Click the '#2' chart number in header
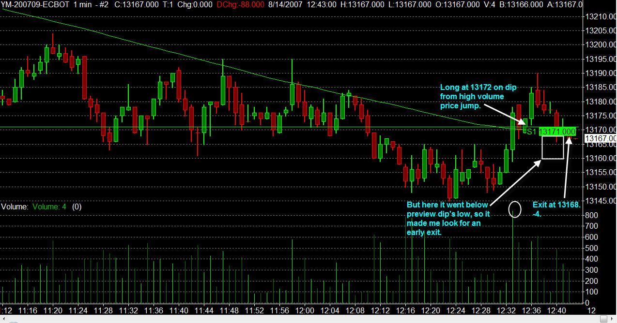 104,4
